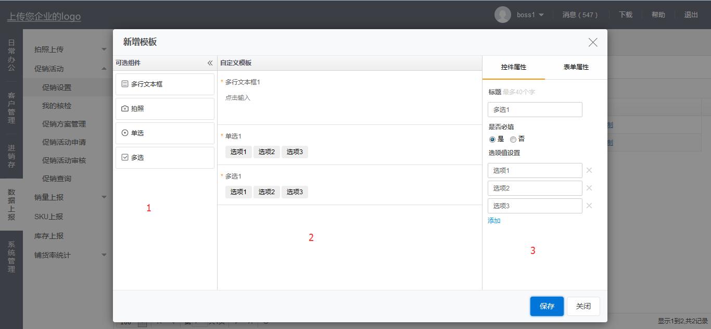Select 是 for 是否必填
The height and width of the screenshot is (329, 711).
[x=492, y=140]
